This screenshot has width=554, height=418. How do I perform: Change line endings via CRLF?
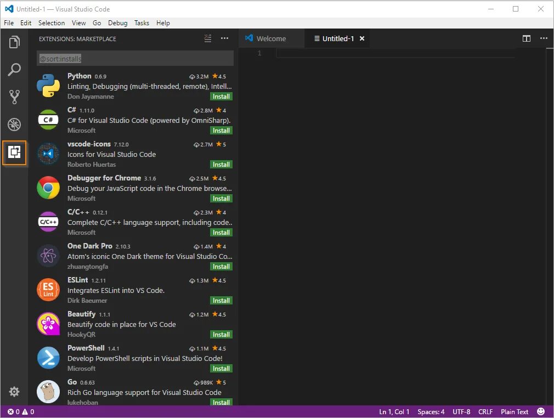click(x=485, y=411)
